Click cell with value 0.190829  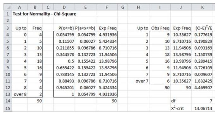[x=202, y=41]
